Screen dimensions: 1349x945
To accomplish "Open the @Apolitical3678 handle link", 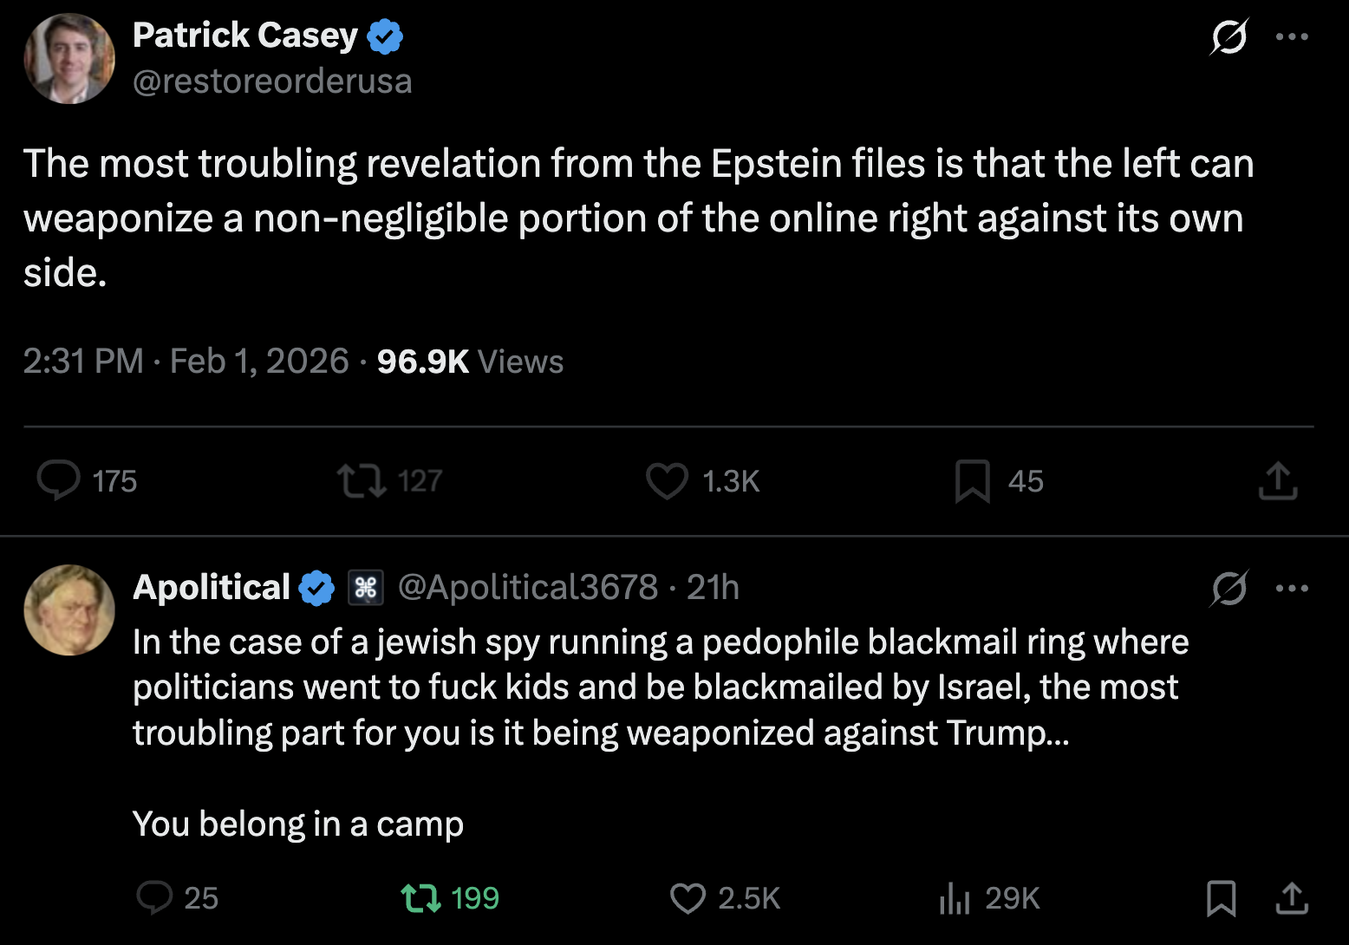I will (527, 588).
